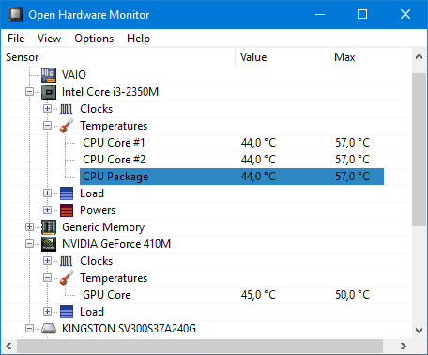Minimize the Open Hardware Monitor window
428x355 pixels.
[320, 14]
